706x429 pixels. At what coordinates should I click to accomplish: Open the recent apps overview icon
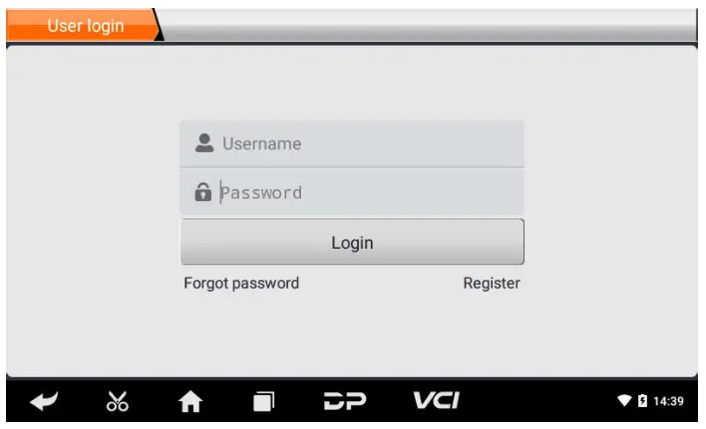263,401
